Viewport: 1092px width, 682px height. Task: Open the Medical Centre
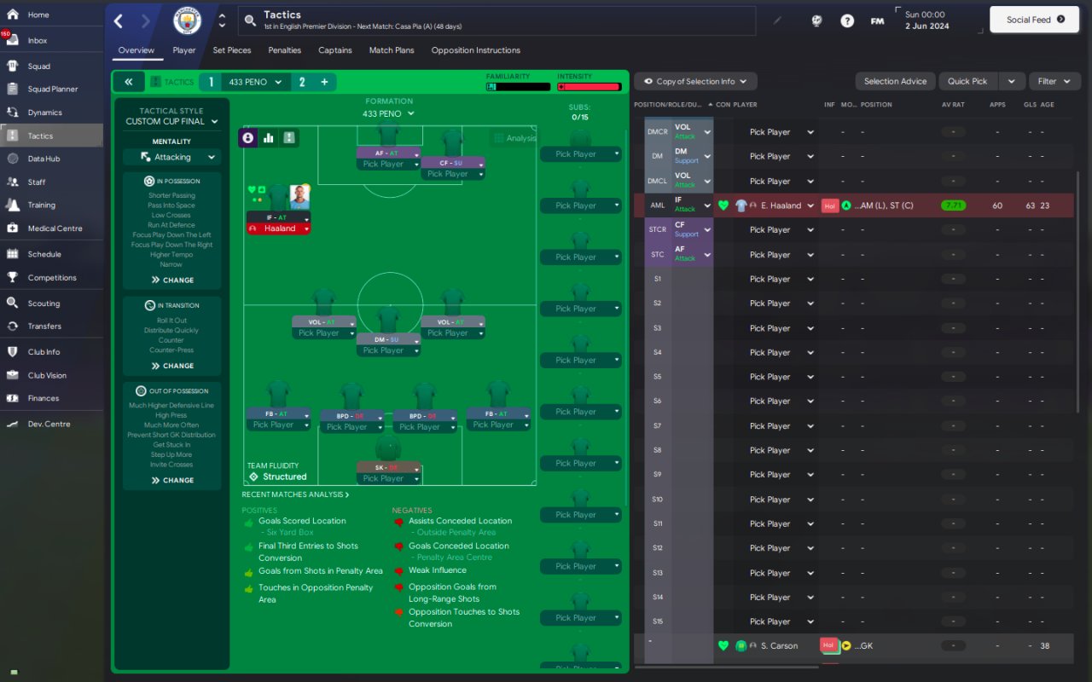[51, 228]
